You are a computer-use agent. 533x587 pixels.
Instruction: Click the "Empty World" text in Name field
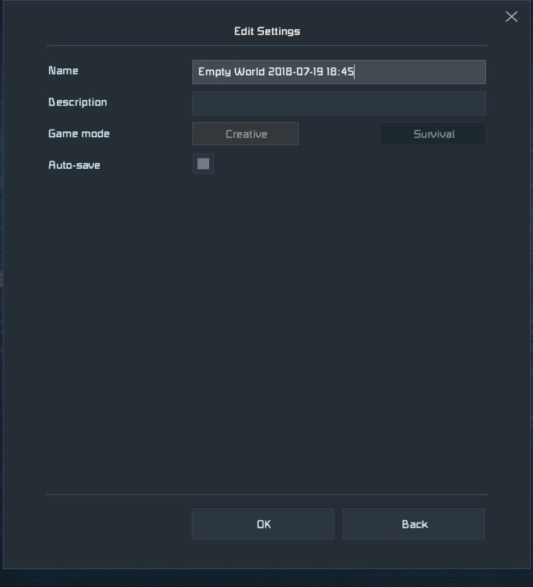click(231, 72)
